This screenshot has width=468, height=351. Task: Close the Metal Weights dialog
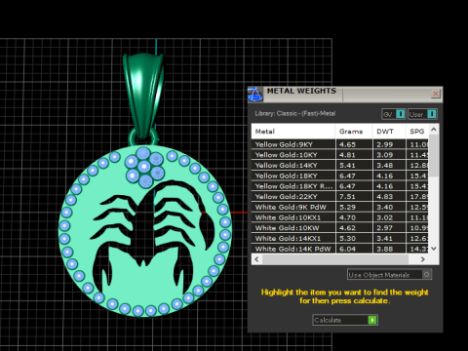click(x=436, y=94)
